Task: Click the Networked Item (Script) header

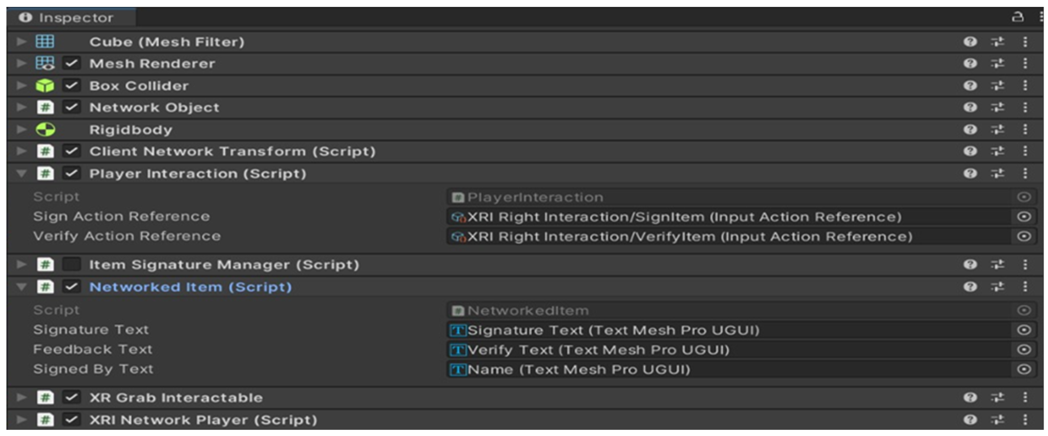Action: [x=190, y=287]
